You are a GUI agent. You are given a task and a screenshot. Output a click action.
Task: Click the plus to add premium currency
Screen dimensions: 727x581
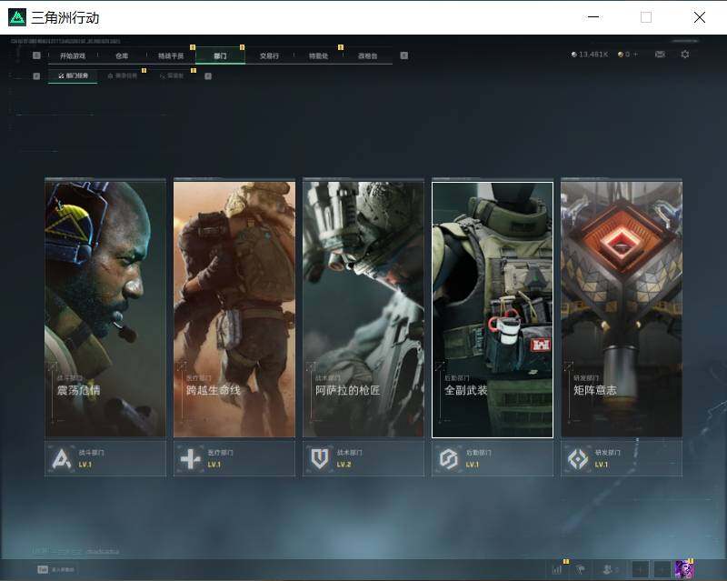[635, 55]
